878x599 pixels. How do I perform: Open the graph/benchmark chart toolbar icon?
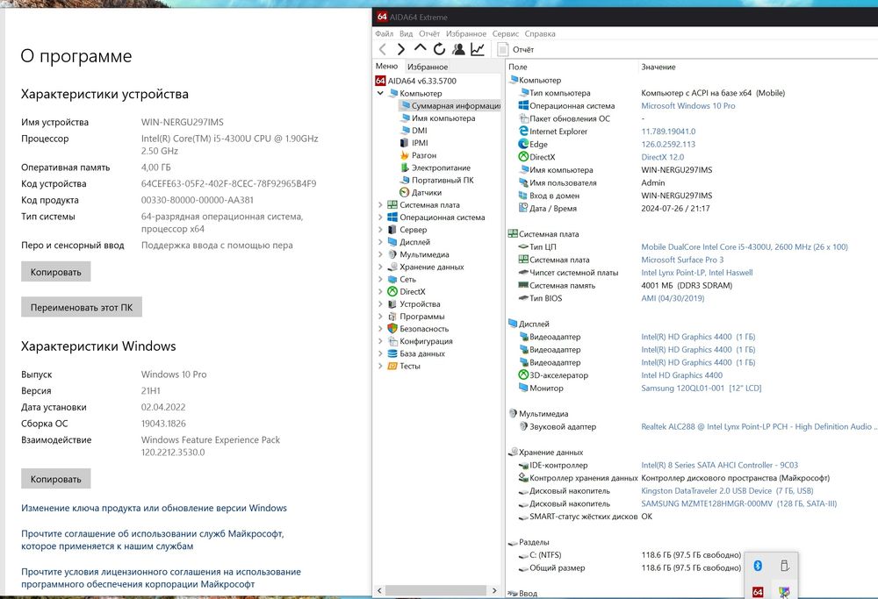[x=478, y=49]
